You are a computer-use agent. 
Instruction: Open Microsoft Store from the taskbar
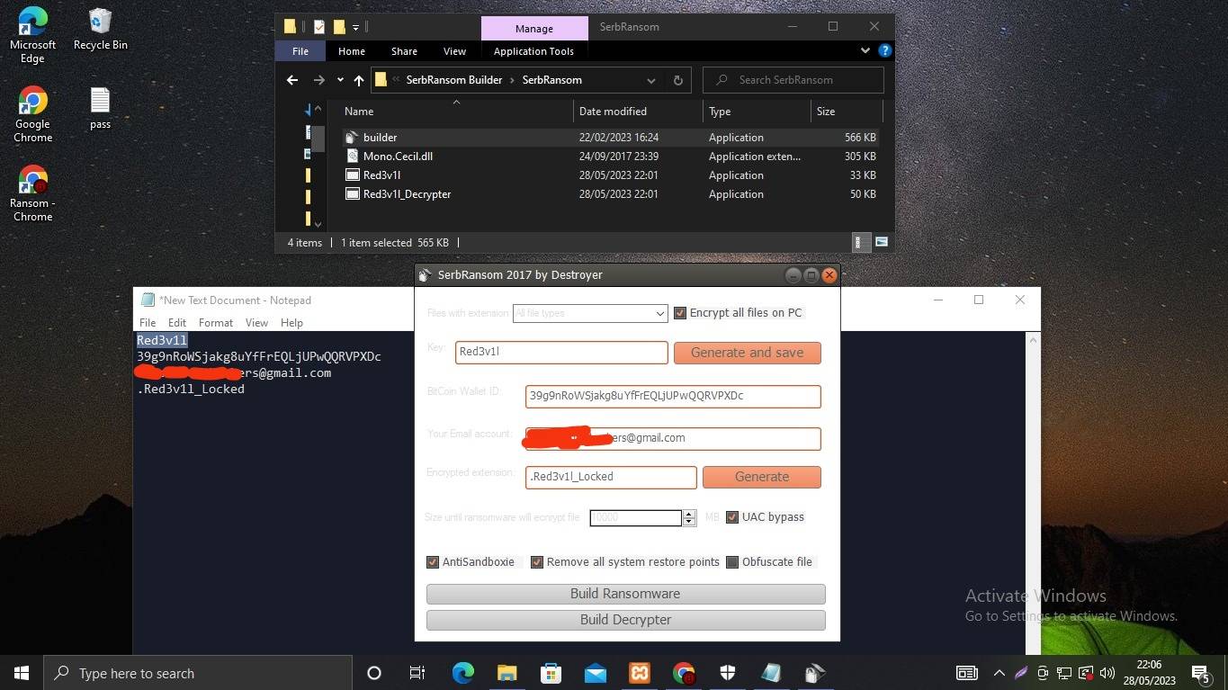(551, 673)
